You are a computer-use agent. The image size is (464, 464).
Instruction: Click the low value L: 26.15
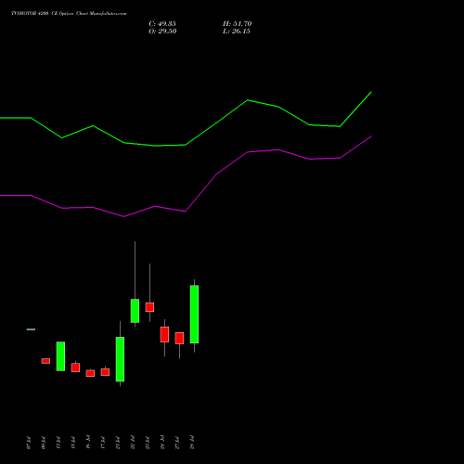click(237, 32)
